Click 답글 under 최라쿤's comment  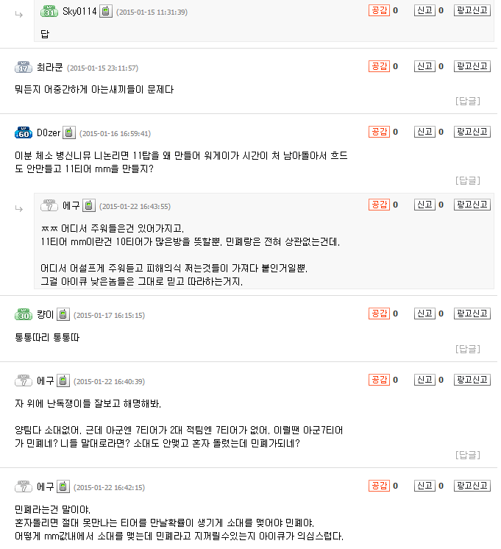[x=468, y=101]
